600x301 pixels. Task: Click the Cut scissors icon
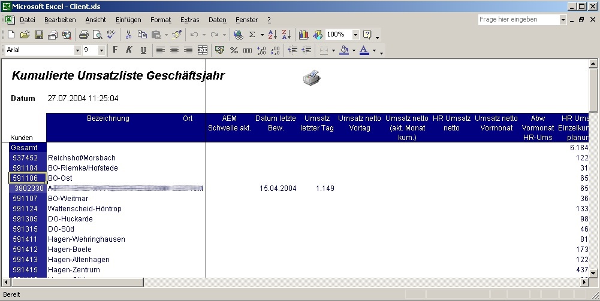(x=128, y=35)
